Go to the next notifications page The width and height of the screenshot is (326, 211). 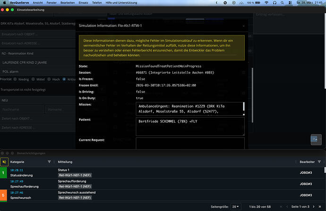click(314, 207)
